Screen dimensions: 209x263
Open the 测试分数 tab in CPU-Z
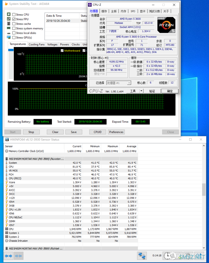point(155,11)
